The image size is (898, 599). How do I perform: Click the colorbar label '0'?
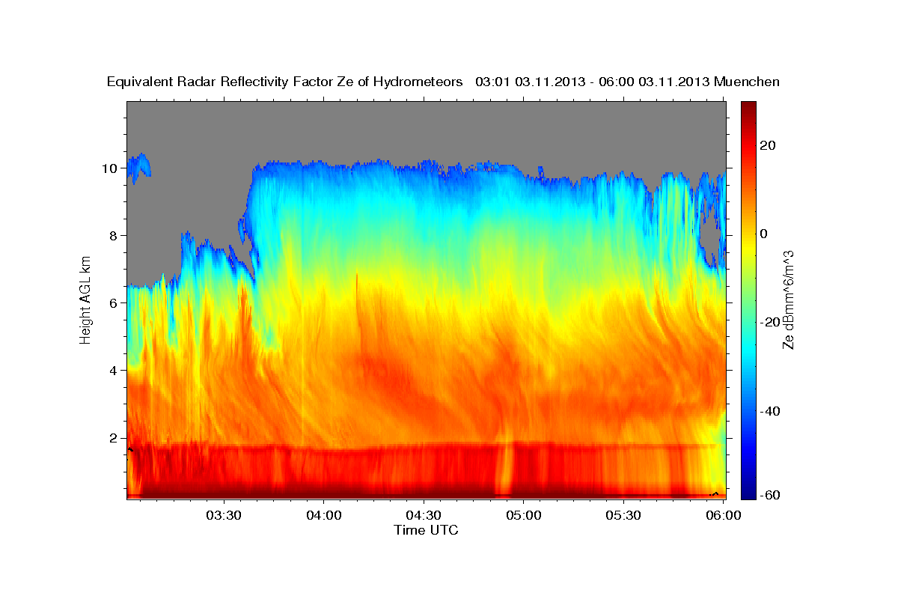[x=764, y=234]
